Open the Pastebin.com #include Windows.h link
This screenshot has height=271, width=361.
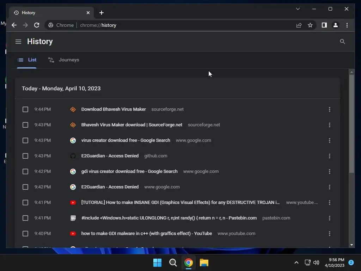pyautogui.click(x=169, y=218)
